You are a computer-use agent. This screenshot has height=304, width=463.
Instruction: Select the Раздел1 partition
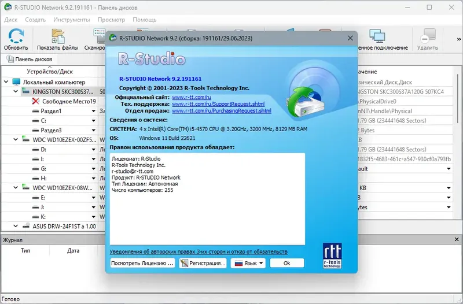(51, 111)
